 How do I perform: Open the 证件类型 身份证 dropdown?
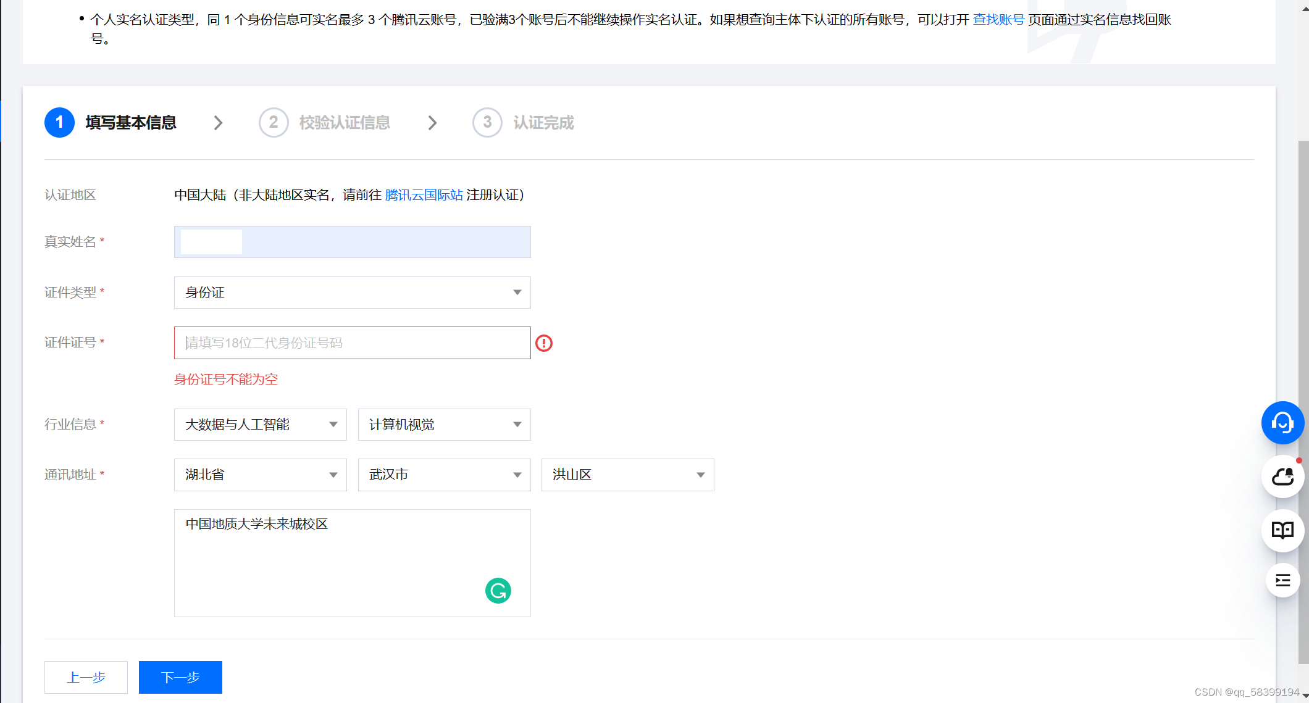[x=352, y=293]
